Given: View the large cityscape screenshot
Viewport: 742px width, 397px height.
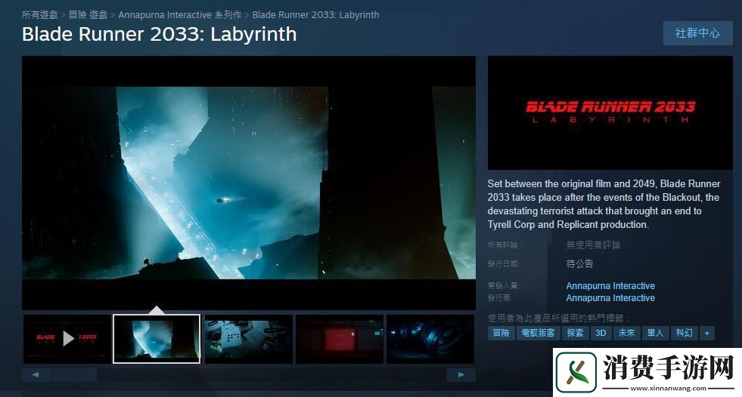Looking at the screenshot, I should (249, 183).
